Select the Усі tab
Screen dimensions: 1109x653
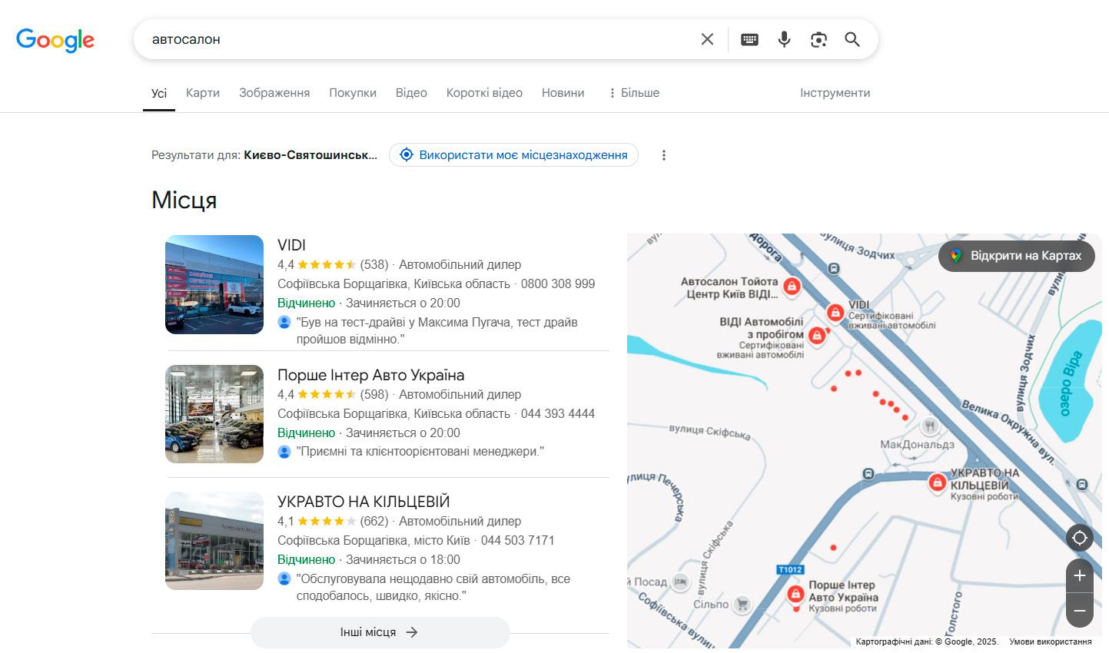tap(159, 93)
